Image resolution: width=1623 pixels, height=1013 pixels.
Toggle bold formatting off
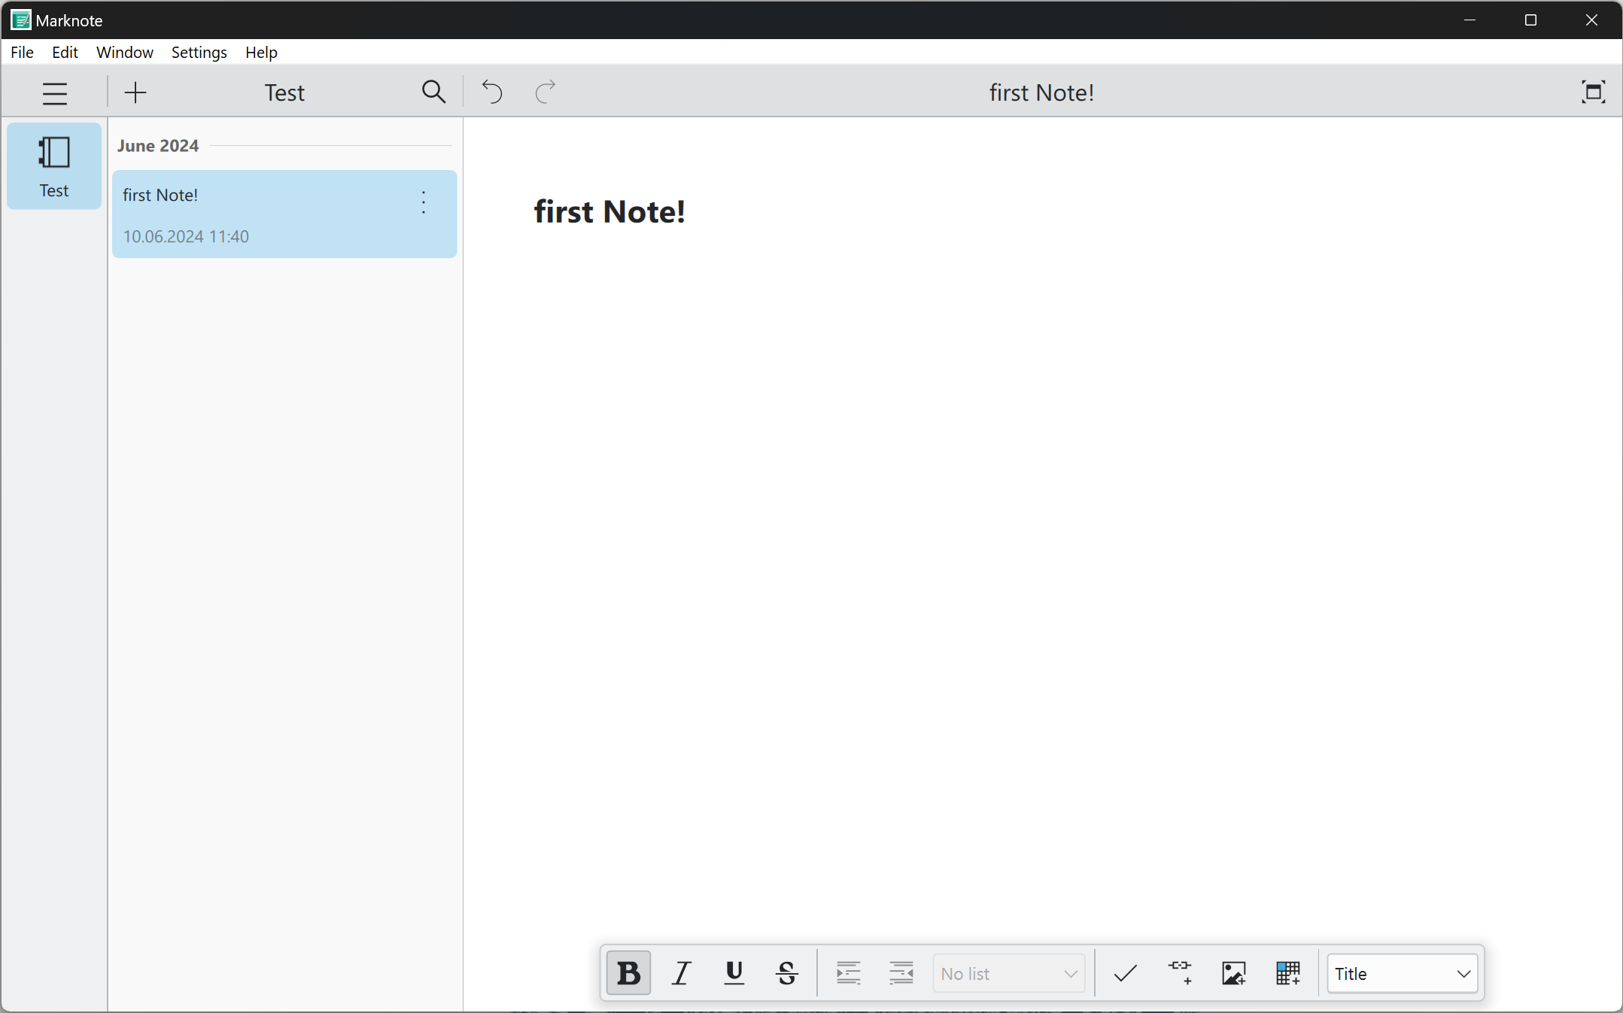point(628,973)
